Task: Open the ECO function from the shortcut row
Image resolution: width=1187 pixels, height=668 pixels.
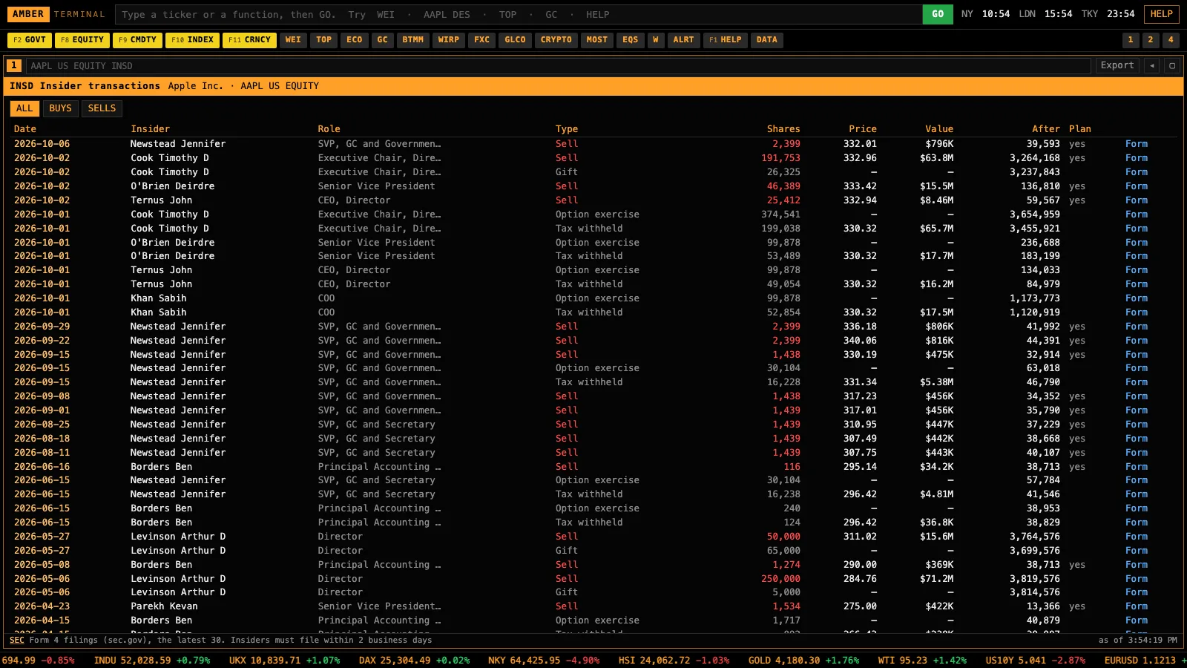Action: pos(355,40)
